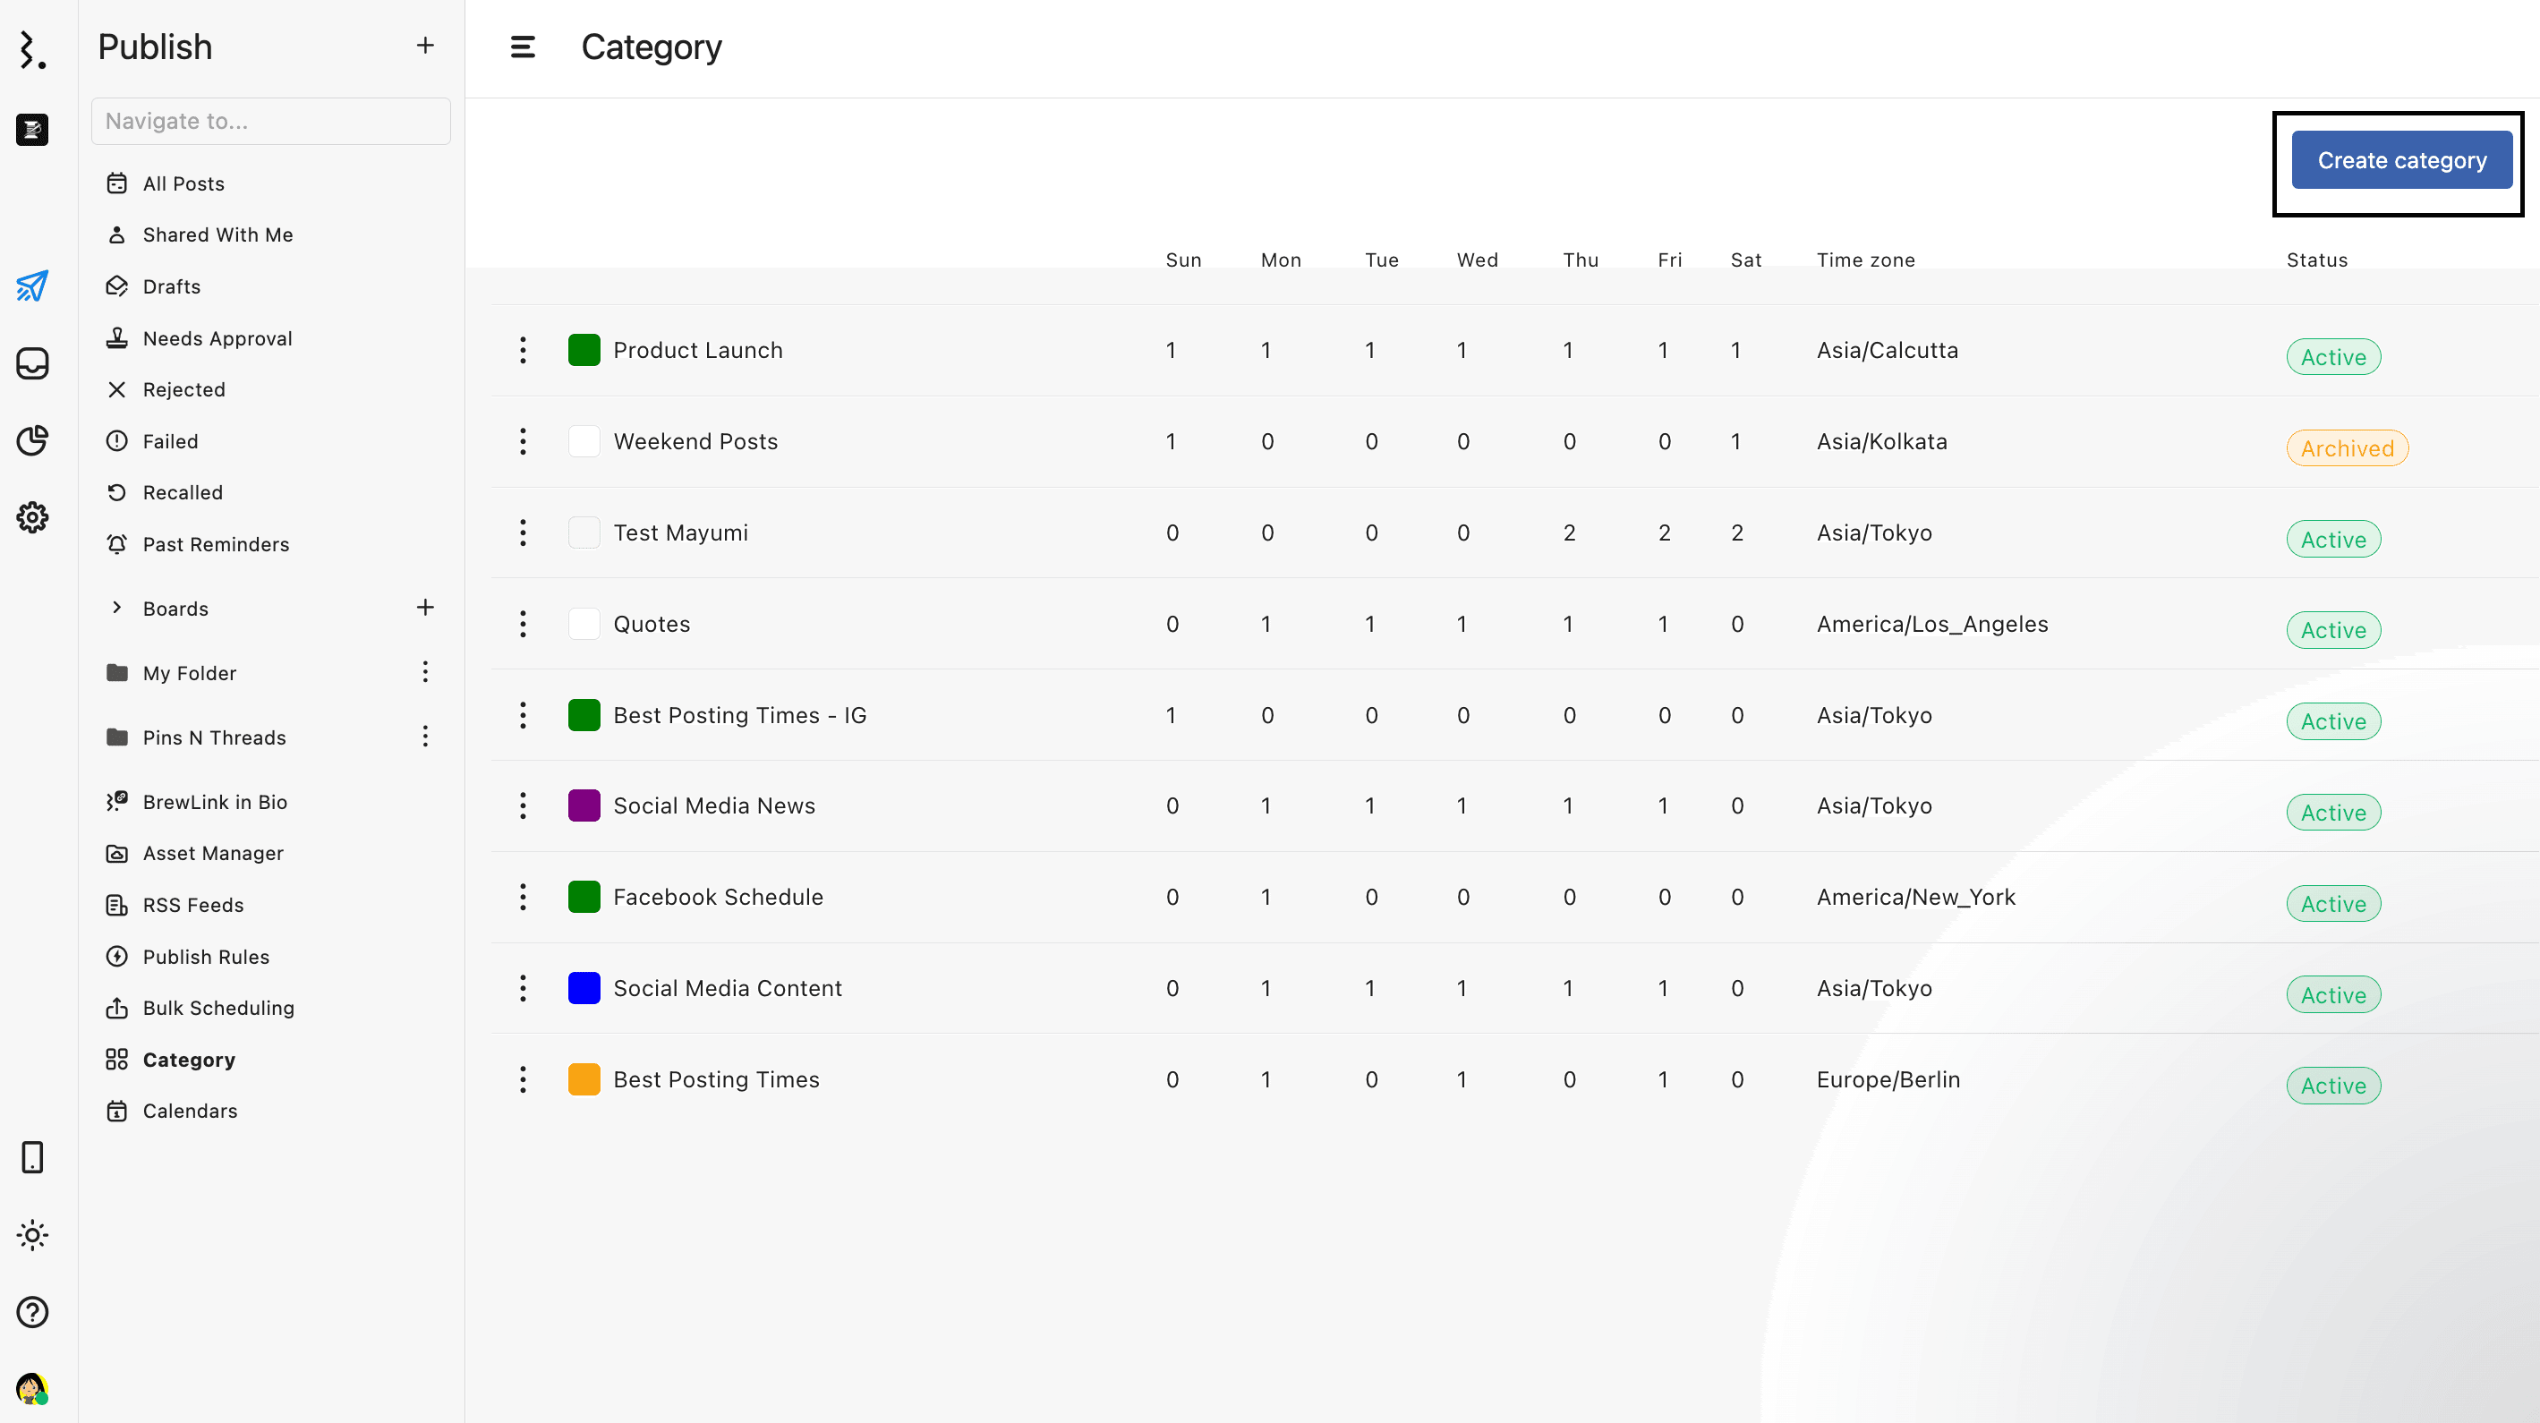Screen dimensions: 2540x1423
Task: Open Bulk Scheduling menu item
Action: (217, 1008)
